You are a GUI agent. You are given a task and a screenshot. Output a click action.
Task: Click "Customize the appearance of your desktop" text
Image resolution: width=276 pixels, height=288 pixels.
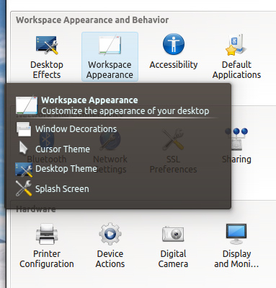point(125,111)
